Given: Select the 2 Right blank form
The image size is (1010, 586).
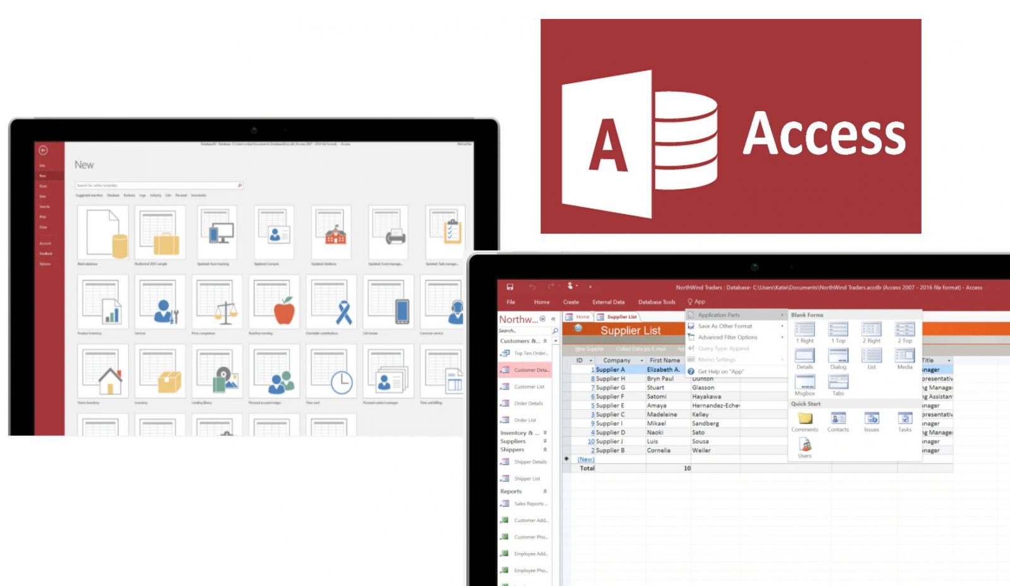Looking at the screenshot, I should pos(872,333).
